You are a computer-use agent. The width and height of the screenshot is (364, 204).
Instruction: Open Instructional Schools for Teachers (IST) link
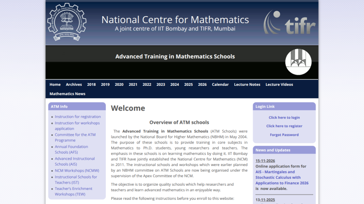pyautogui.click(x=76, y=180)
